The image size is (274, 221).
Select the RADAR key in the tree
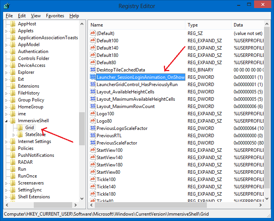pos(25,162)
